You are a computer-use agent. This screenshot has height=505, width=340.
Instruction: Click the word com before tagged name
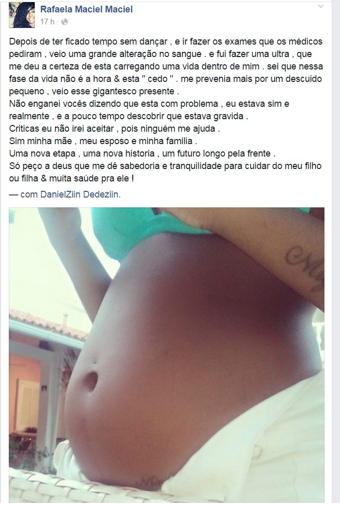tap(29, 194)
